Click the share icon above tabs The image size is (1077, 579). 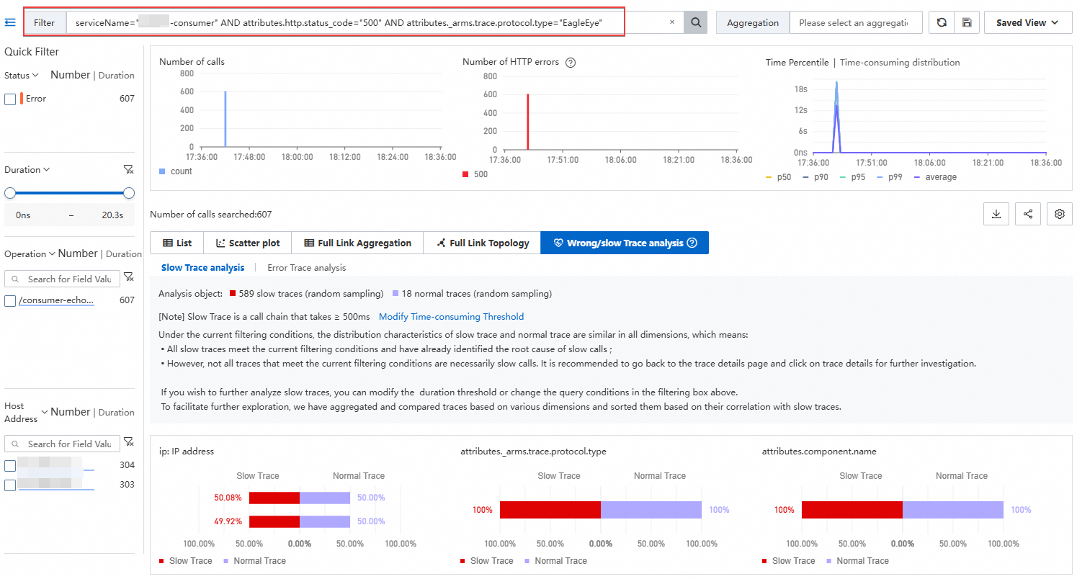coord(1028,214)
